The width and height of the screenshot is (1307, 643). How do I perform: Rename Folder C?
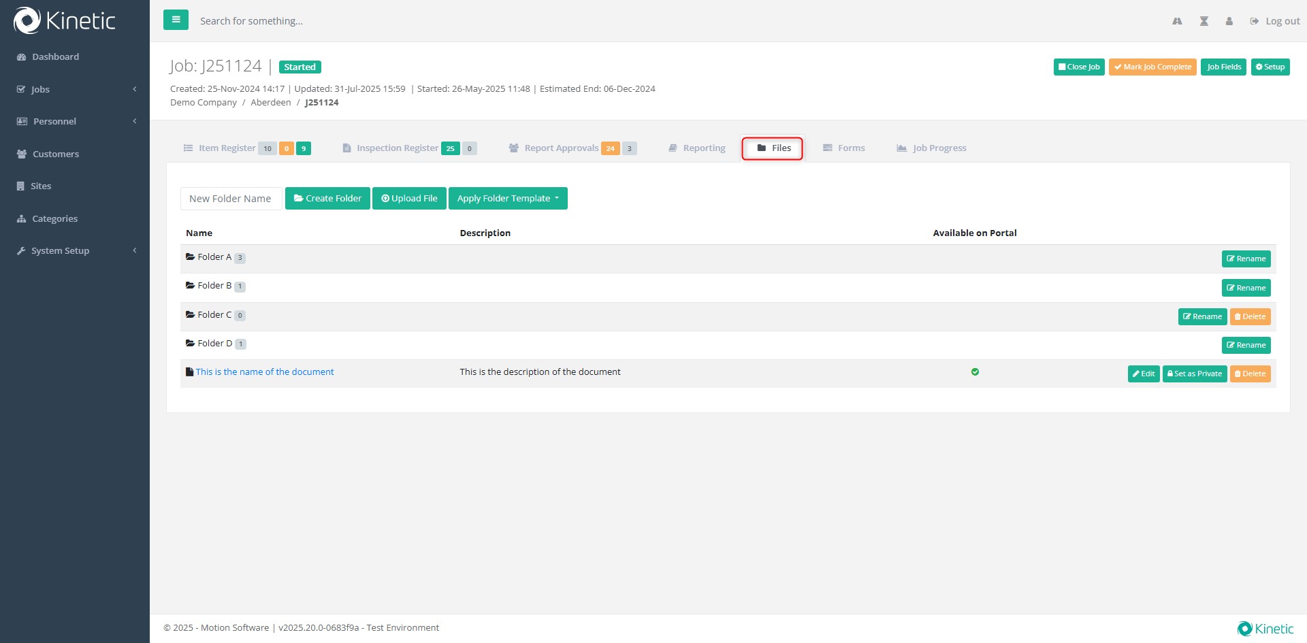(x=1202, y=317)
